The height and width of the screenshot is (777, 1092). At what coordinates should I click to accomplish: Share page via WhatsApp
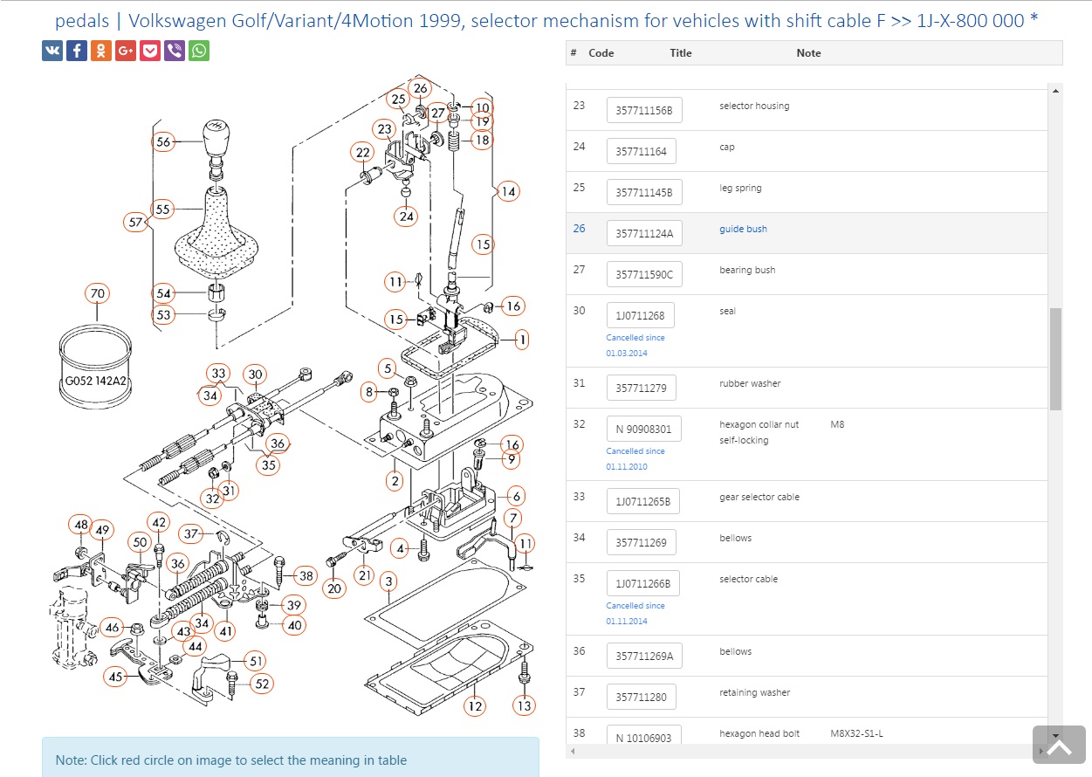pos(199,51)
